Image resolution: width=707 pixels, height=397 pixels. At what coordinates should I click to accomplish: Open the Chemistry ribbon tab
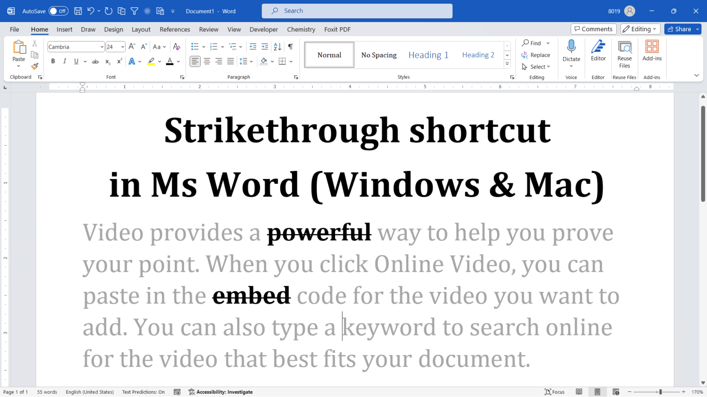(x=301, y=29)
